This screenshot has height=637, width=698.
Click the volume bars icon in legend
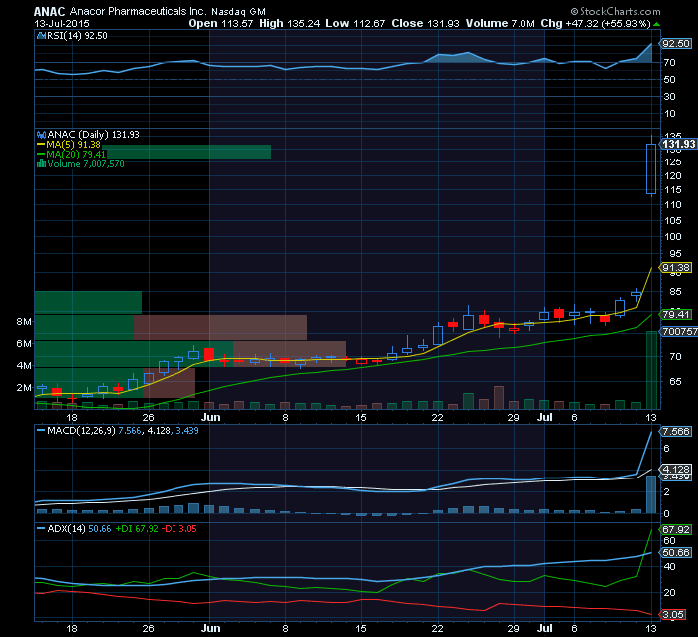41,164
